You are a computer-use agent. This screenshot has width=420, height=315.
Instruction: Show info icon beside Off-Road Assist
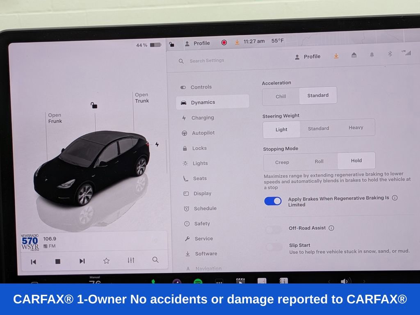pos(331,228)
